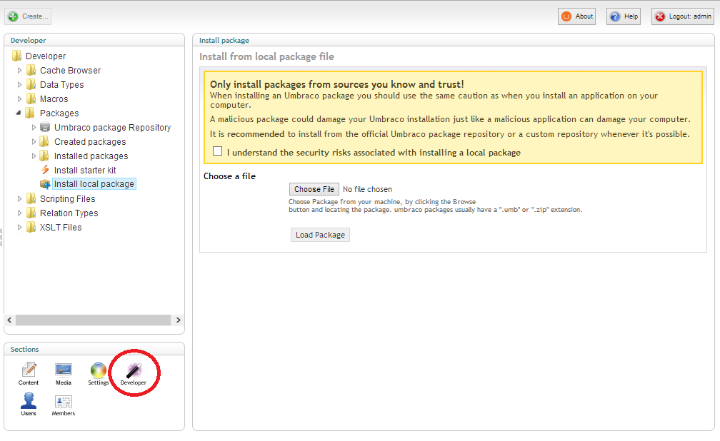Click the Scripting Files folder icon
The width and height of the screenshot is (720, 441).
[31, 198]
